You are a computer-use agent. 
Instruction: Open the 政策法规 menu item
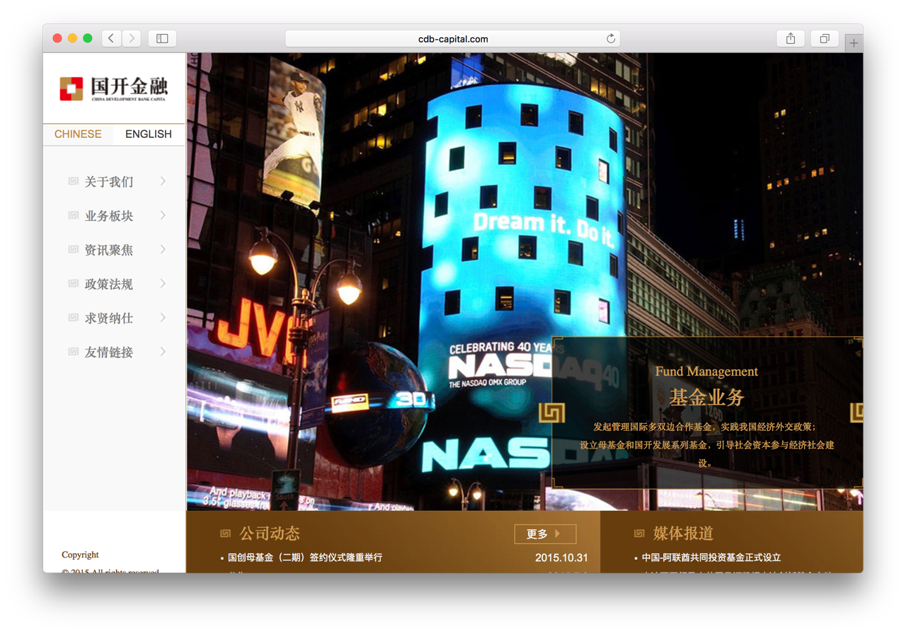(109, 284)
